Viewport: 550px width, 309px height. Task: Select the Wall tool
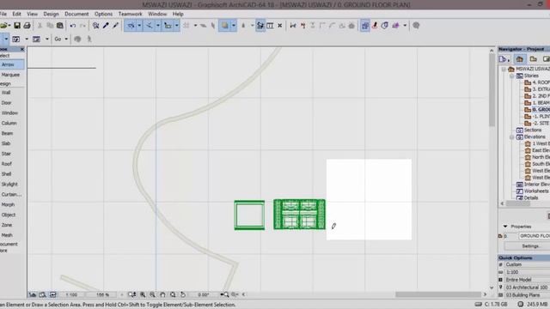6,93
